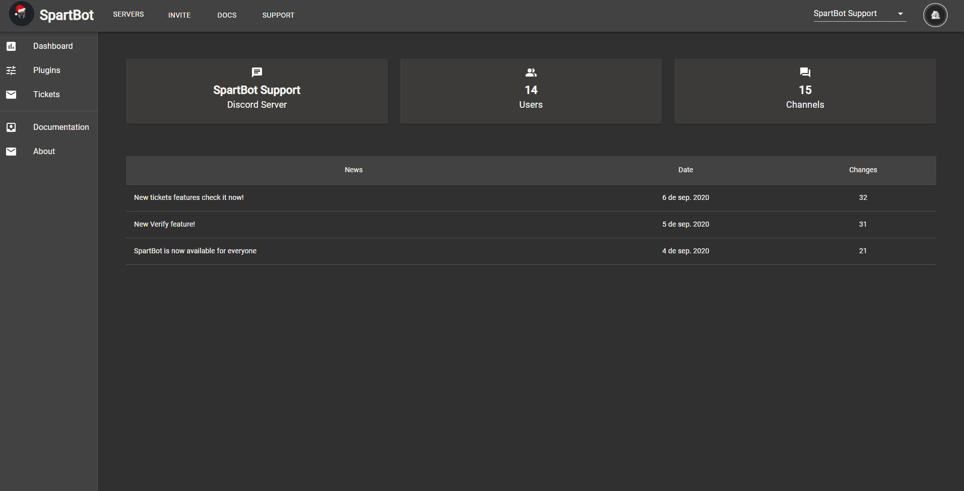
Task: Click the Documentation download icon
Action: [11, 127]
